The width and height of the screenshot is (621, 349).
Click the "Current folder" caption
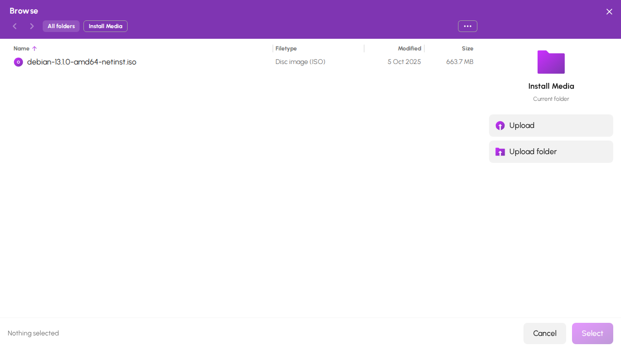pyautogui.click(x=551, y=99)
